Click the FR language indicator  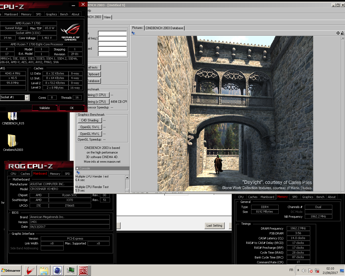[291, 270]
